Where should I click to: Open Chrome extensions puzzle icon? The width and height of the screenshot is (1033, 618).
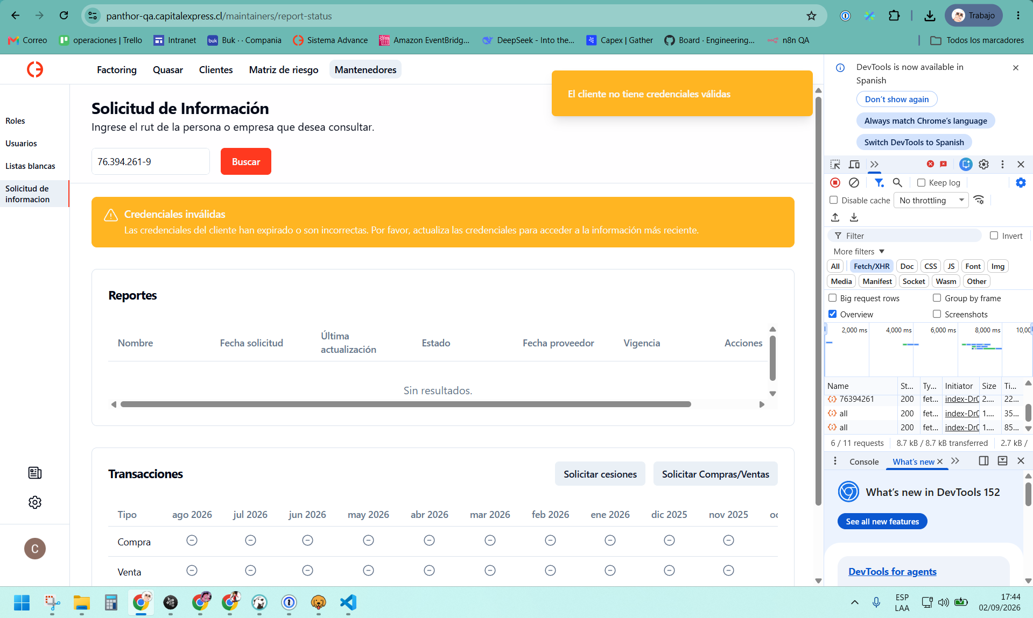pos(894,16)
